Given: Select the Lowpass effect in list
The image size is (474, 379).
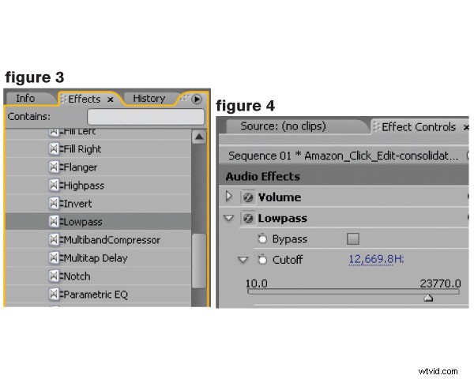Looking at the screenshot, I should pyautogui.click(x=98, y=222).
